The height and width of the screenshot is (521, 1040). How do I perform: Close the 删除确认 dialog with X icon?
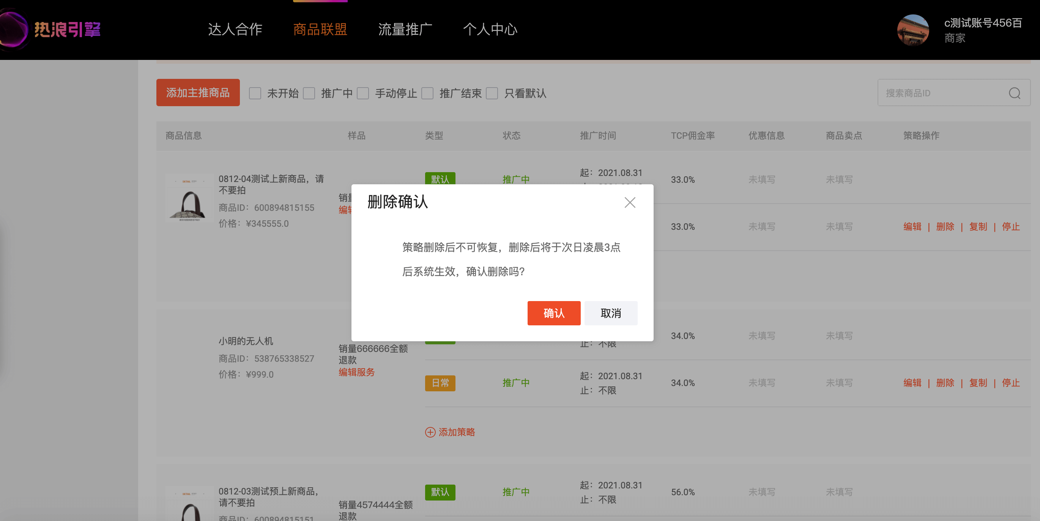tap(629, 202)
